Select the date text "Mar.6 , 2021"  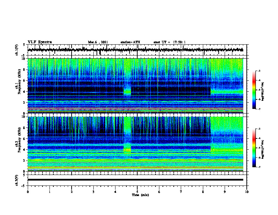tap(98, 42)
